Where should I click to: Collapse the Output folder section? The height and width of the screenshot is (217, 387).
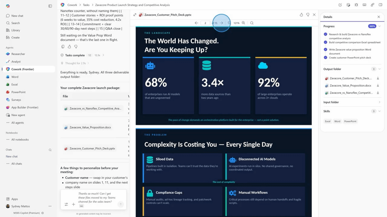[x=379, y=69]
